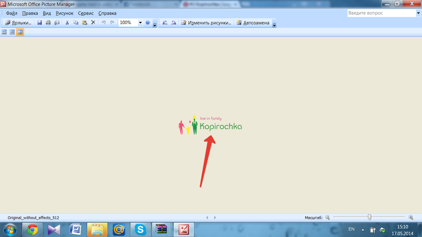Viewport: 422px width, 237px height.
Task: Go to next picture arrow
Action: (215, 217)
